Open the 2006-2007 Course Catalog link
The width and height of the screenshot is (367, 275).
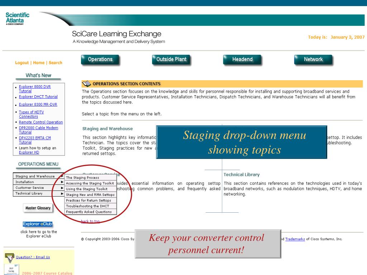click(x=47, y=273)
